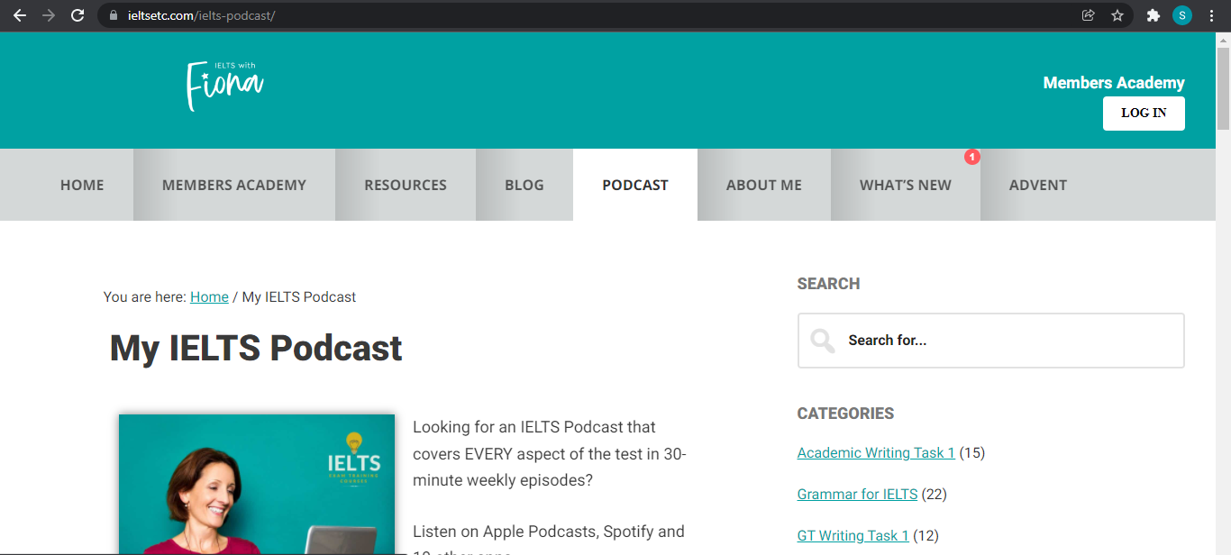
Task: Click the red notification badge on What's New
Action: [x=972, y=157]
